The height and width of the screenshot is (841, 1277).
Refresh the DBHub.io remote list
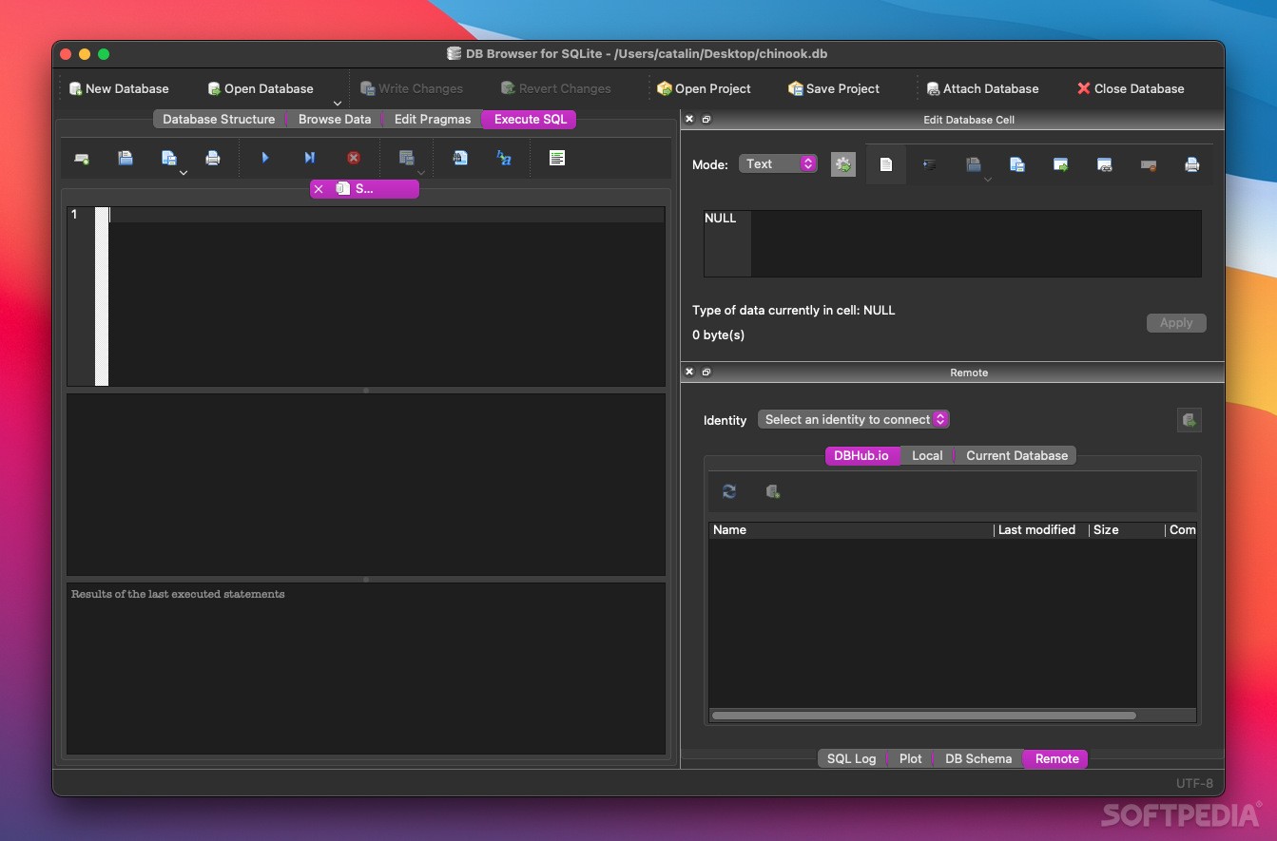click(729, 491)
